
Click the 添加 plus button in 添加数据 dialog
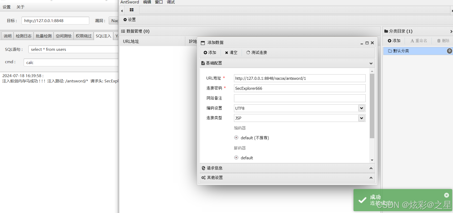210,53
